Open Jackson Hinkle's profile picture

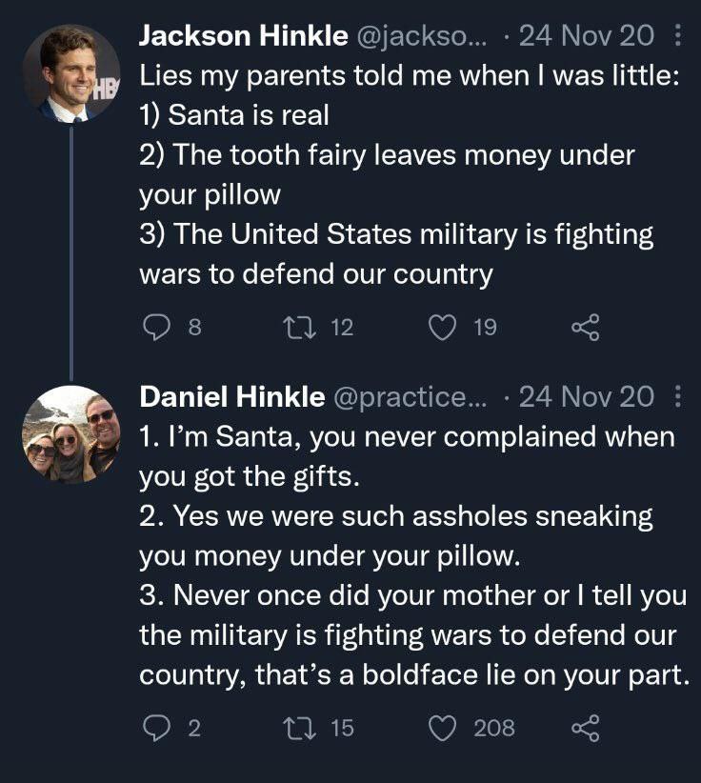(x=70, y=74)
